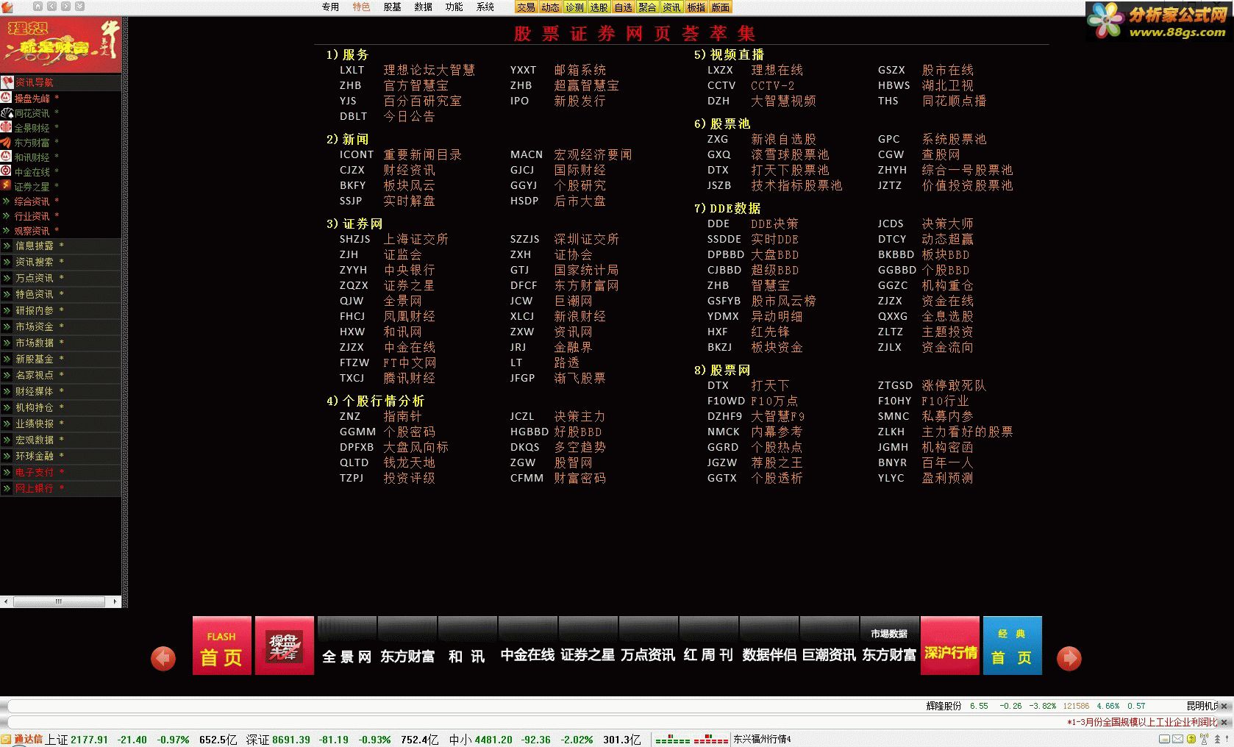
Task: Open the 数据伴侣 bottom link
Action: [x=769, y=654]
